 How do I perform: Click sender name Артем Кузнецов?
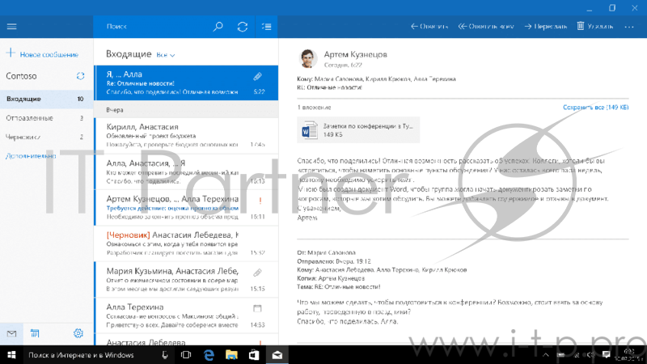(355, 54)
